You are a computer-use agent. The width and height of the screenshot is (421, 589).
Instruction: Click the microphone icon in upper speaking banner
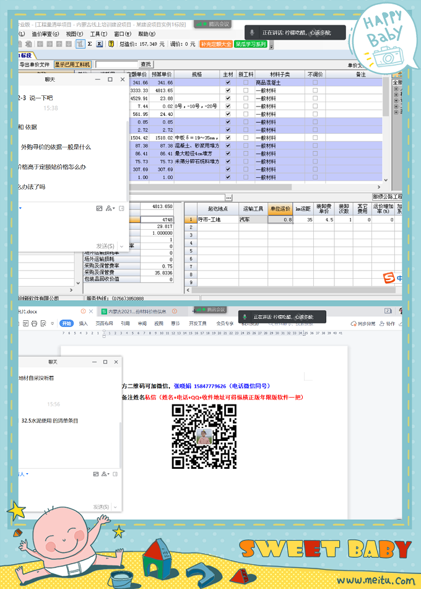253,33
